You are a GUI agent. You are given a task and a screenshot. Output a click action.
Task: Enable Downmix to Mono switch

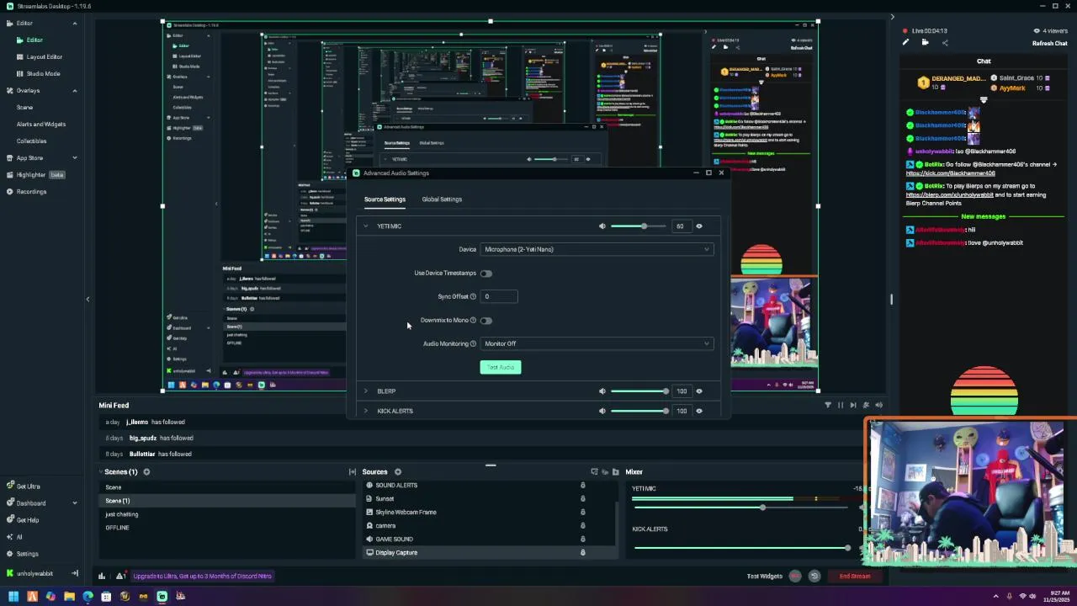point(486,321)
